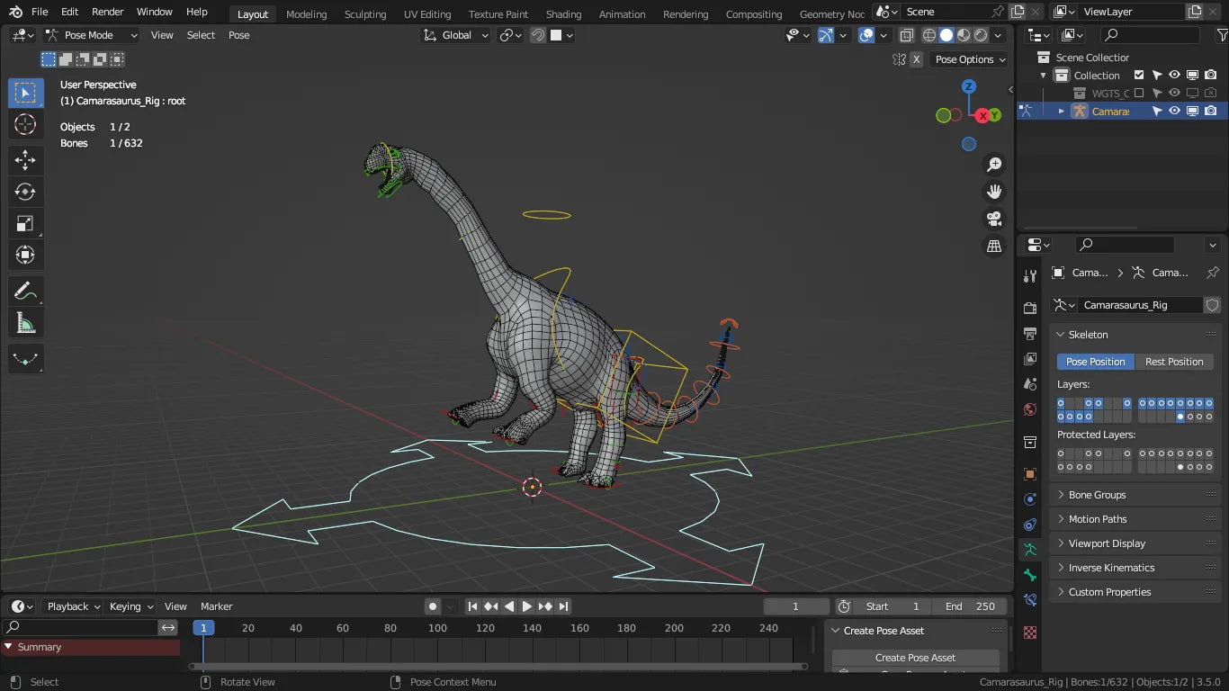Screen dimensions: 1229x691
Task: Toggle camera view icon in viewport
Action: 994,219
